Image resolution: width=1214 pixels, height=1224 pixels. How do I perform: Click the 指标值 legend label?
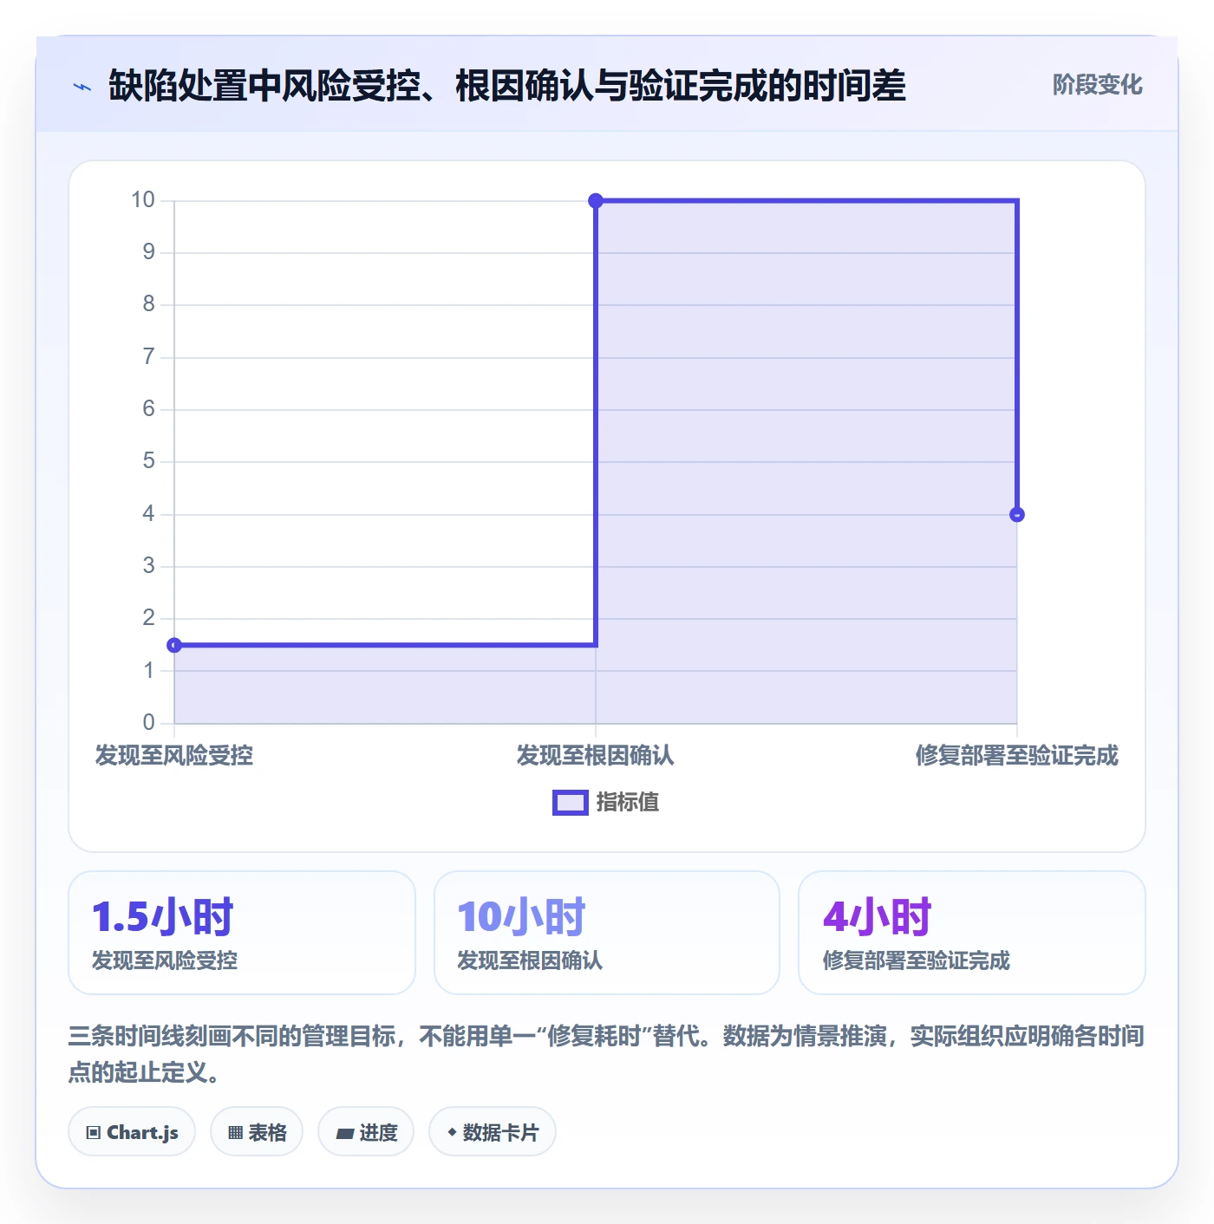coord(628,803)
